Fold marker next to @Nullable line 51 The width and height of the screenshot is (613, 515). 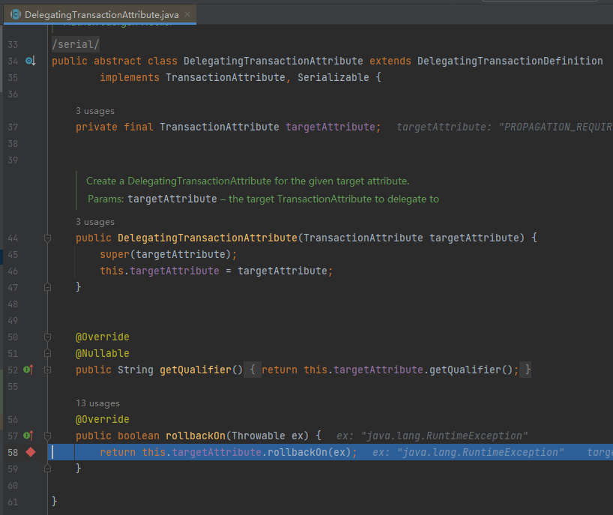47,354
